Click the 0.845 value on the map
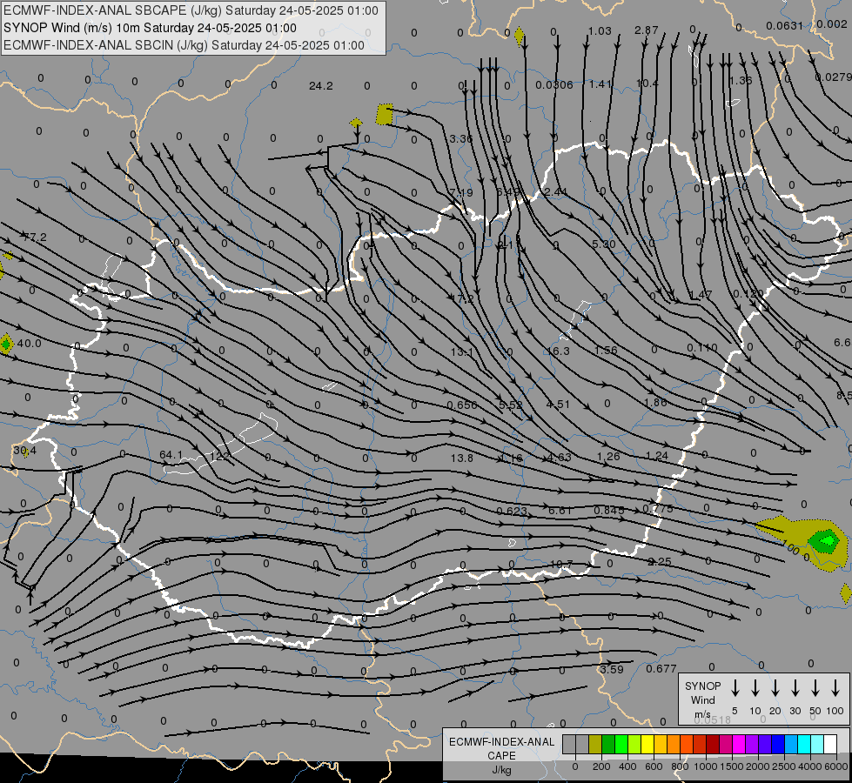The width and height of the screenshot is (852, 783). tap(609, 510)
